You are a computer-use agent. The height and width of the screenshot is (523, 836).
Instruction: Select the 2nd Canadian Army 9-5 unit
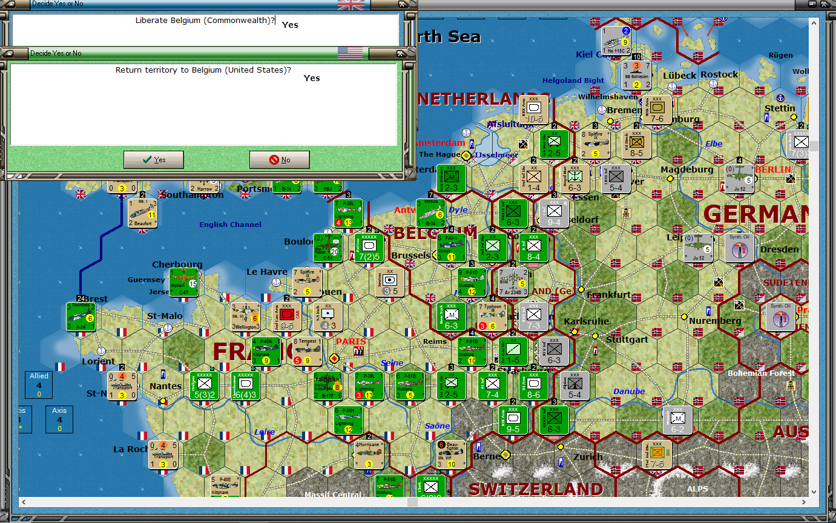(287, 317)
